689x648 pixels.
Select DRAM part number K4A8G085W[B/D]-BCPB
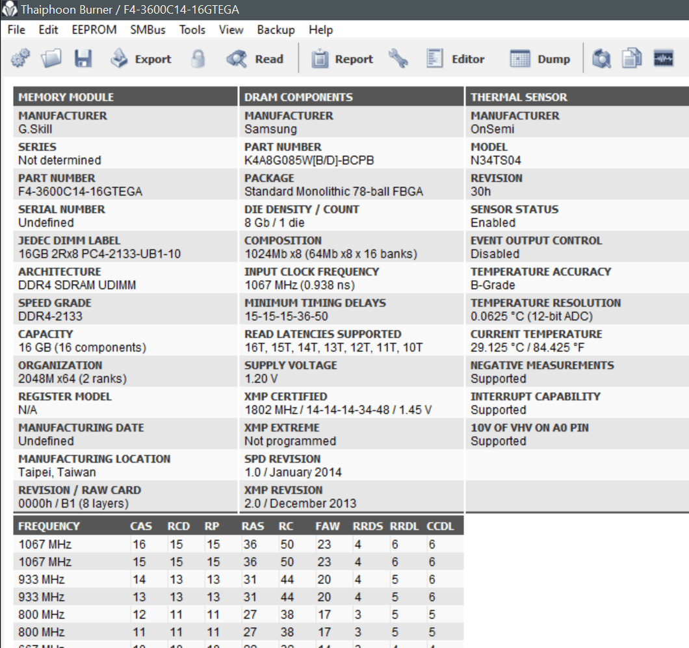pyautogui.click(x=309, y=161)
